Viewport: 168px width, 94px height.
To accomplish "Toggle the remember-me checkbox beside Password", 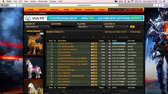I will coord(125,10).
